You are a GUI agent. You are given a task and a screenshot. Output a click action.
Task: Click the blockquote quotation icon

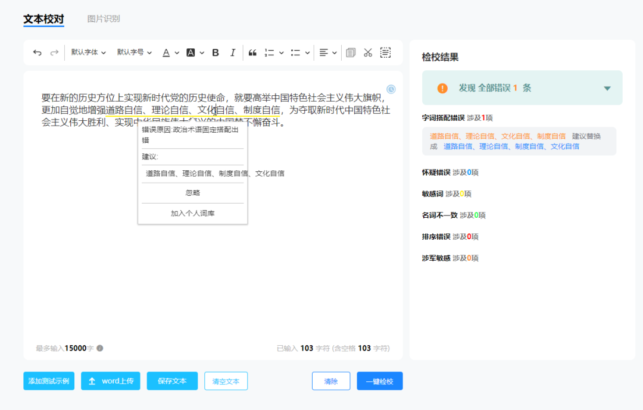pos(252,52)
